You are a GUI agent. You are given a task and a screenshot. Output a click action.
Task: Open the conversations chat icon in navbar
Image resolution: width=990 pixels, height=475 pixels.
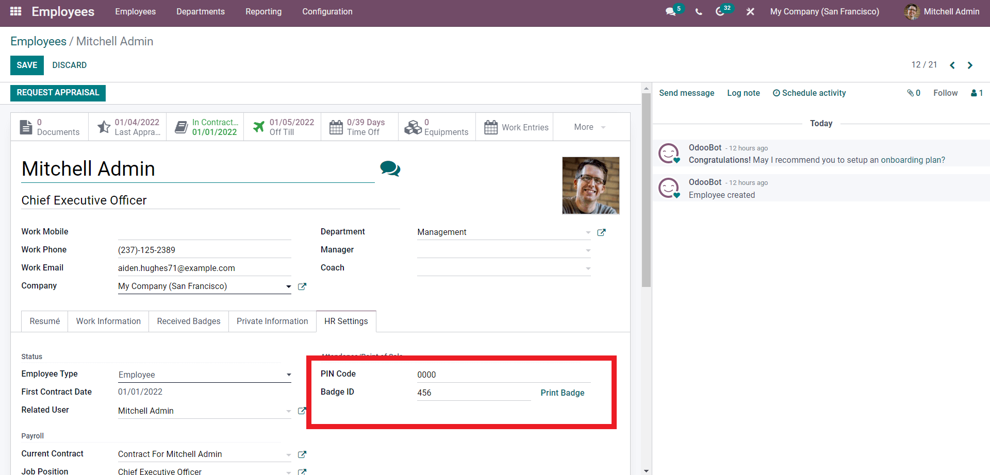tap(671, 11)
